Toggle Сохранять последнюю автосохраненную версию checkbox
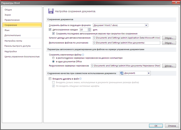The height and width of the screenshot is (130, 181). point(53,34)
